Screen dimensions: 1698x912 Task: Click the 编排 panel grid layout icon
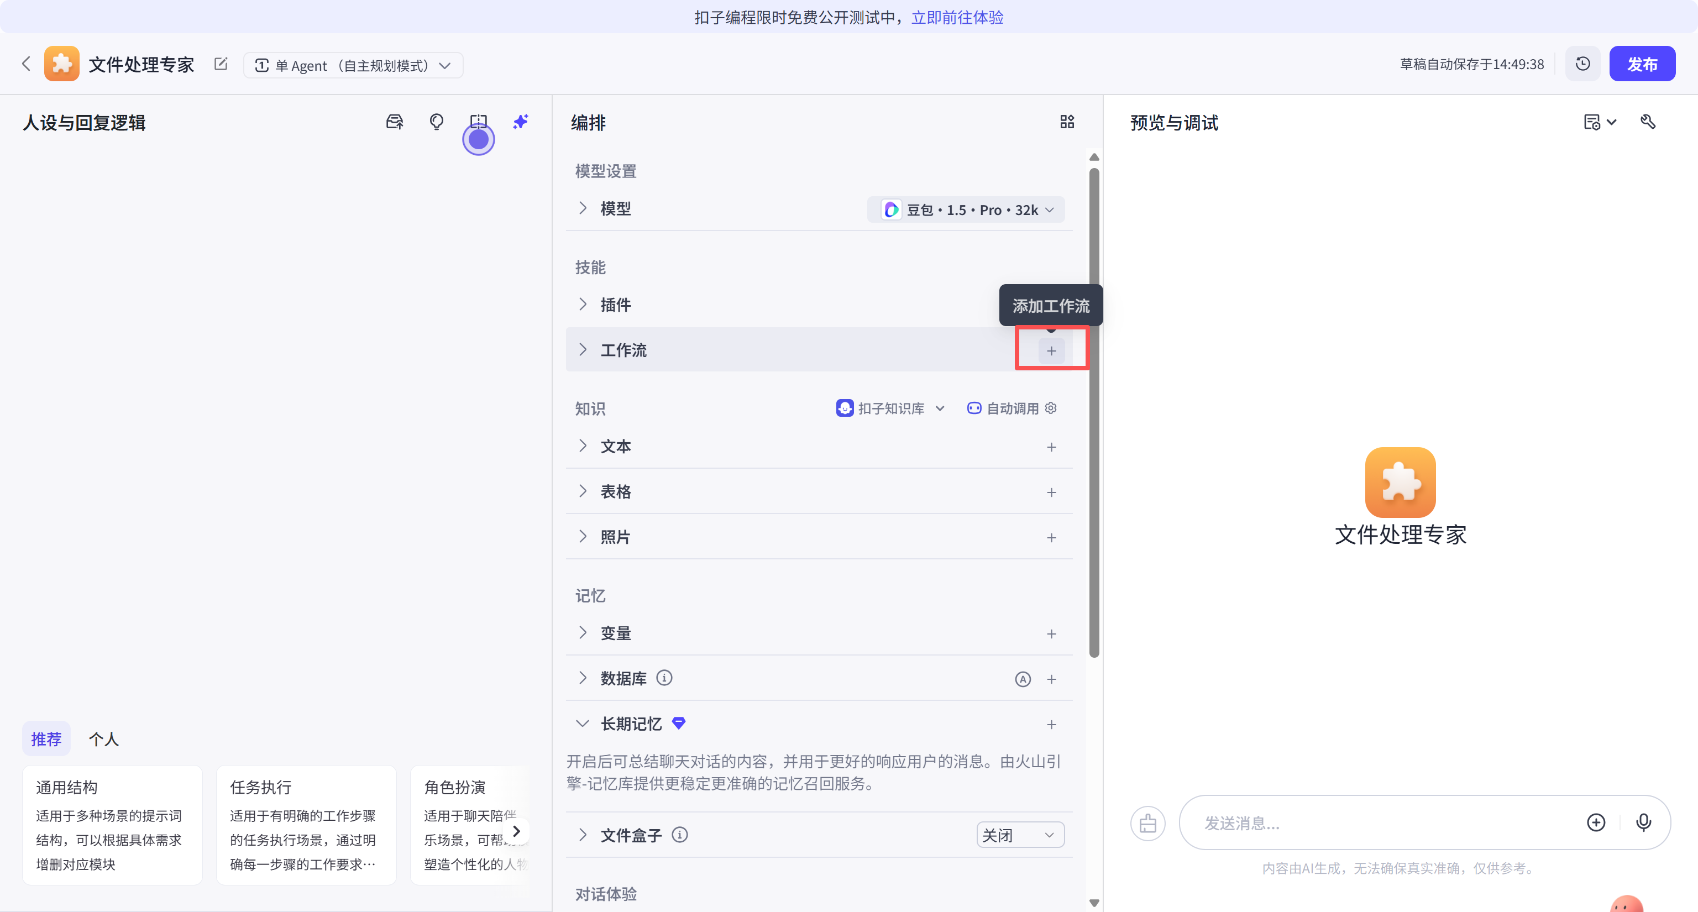[1067, 122]
